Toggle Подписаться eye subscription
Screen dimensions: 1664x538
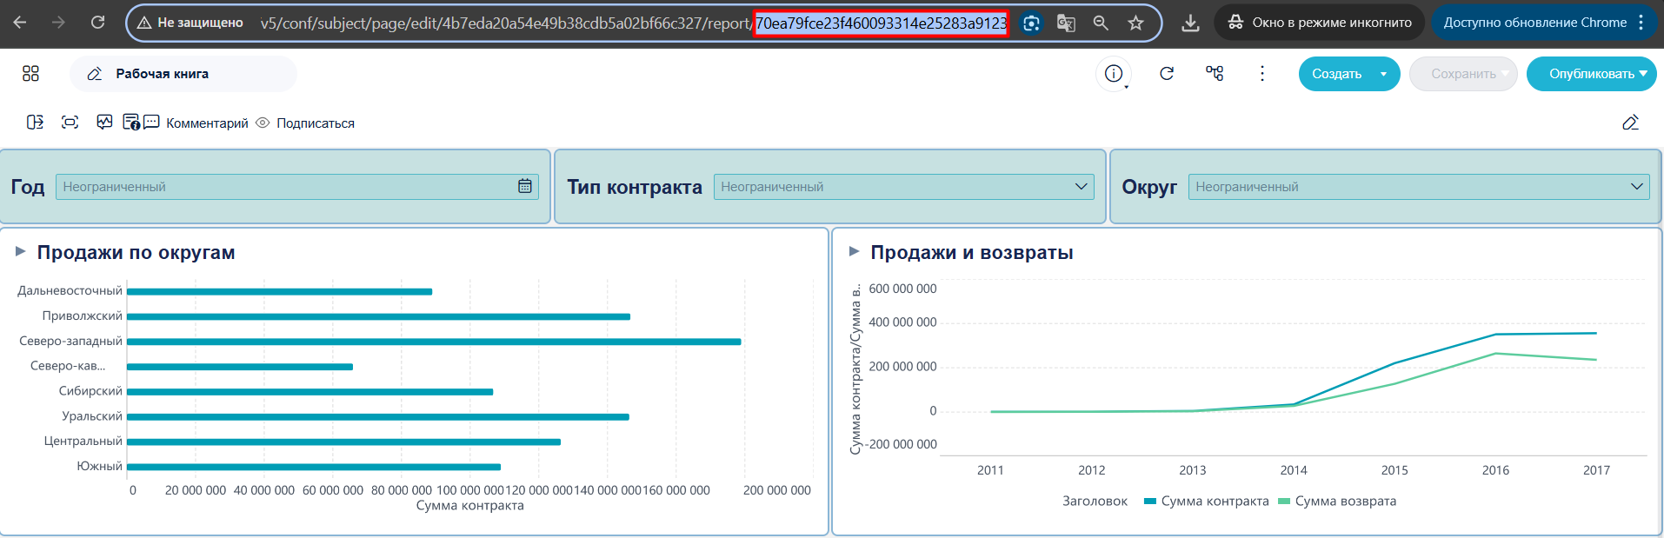tap(305, 123)
